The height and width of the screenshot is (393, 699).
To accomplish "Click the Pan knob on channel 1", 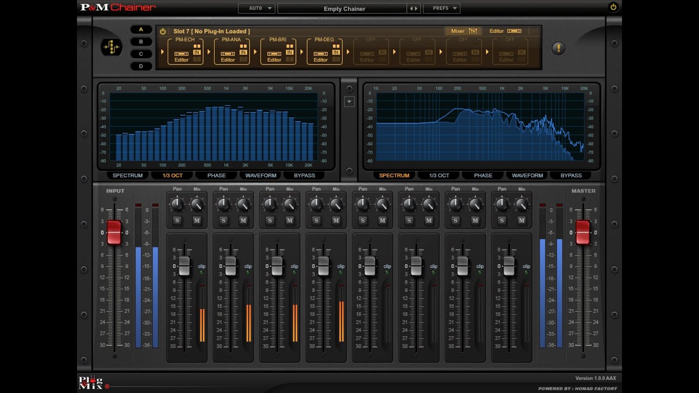I will pos(177,205).
